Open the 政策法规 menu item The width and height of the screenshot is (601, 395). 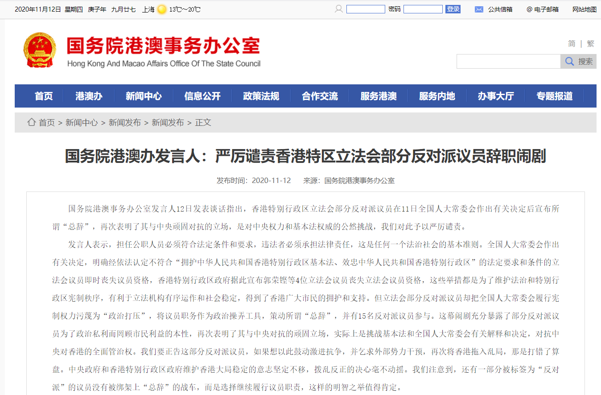pos(261,96)
